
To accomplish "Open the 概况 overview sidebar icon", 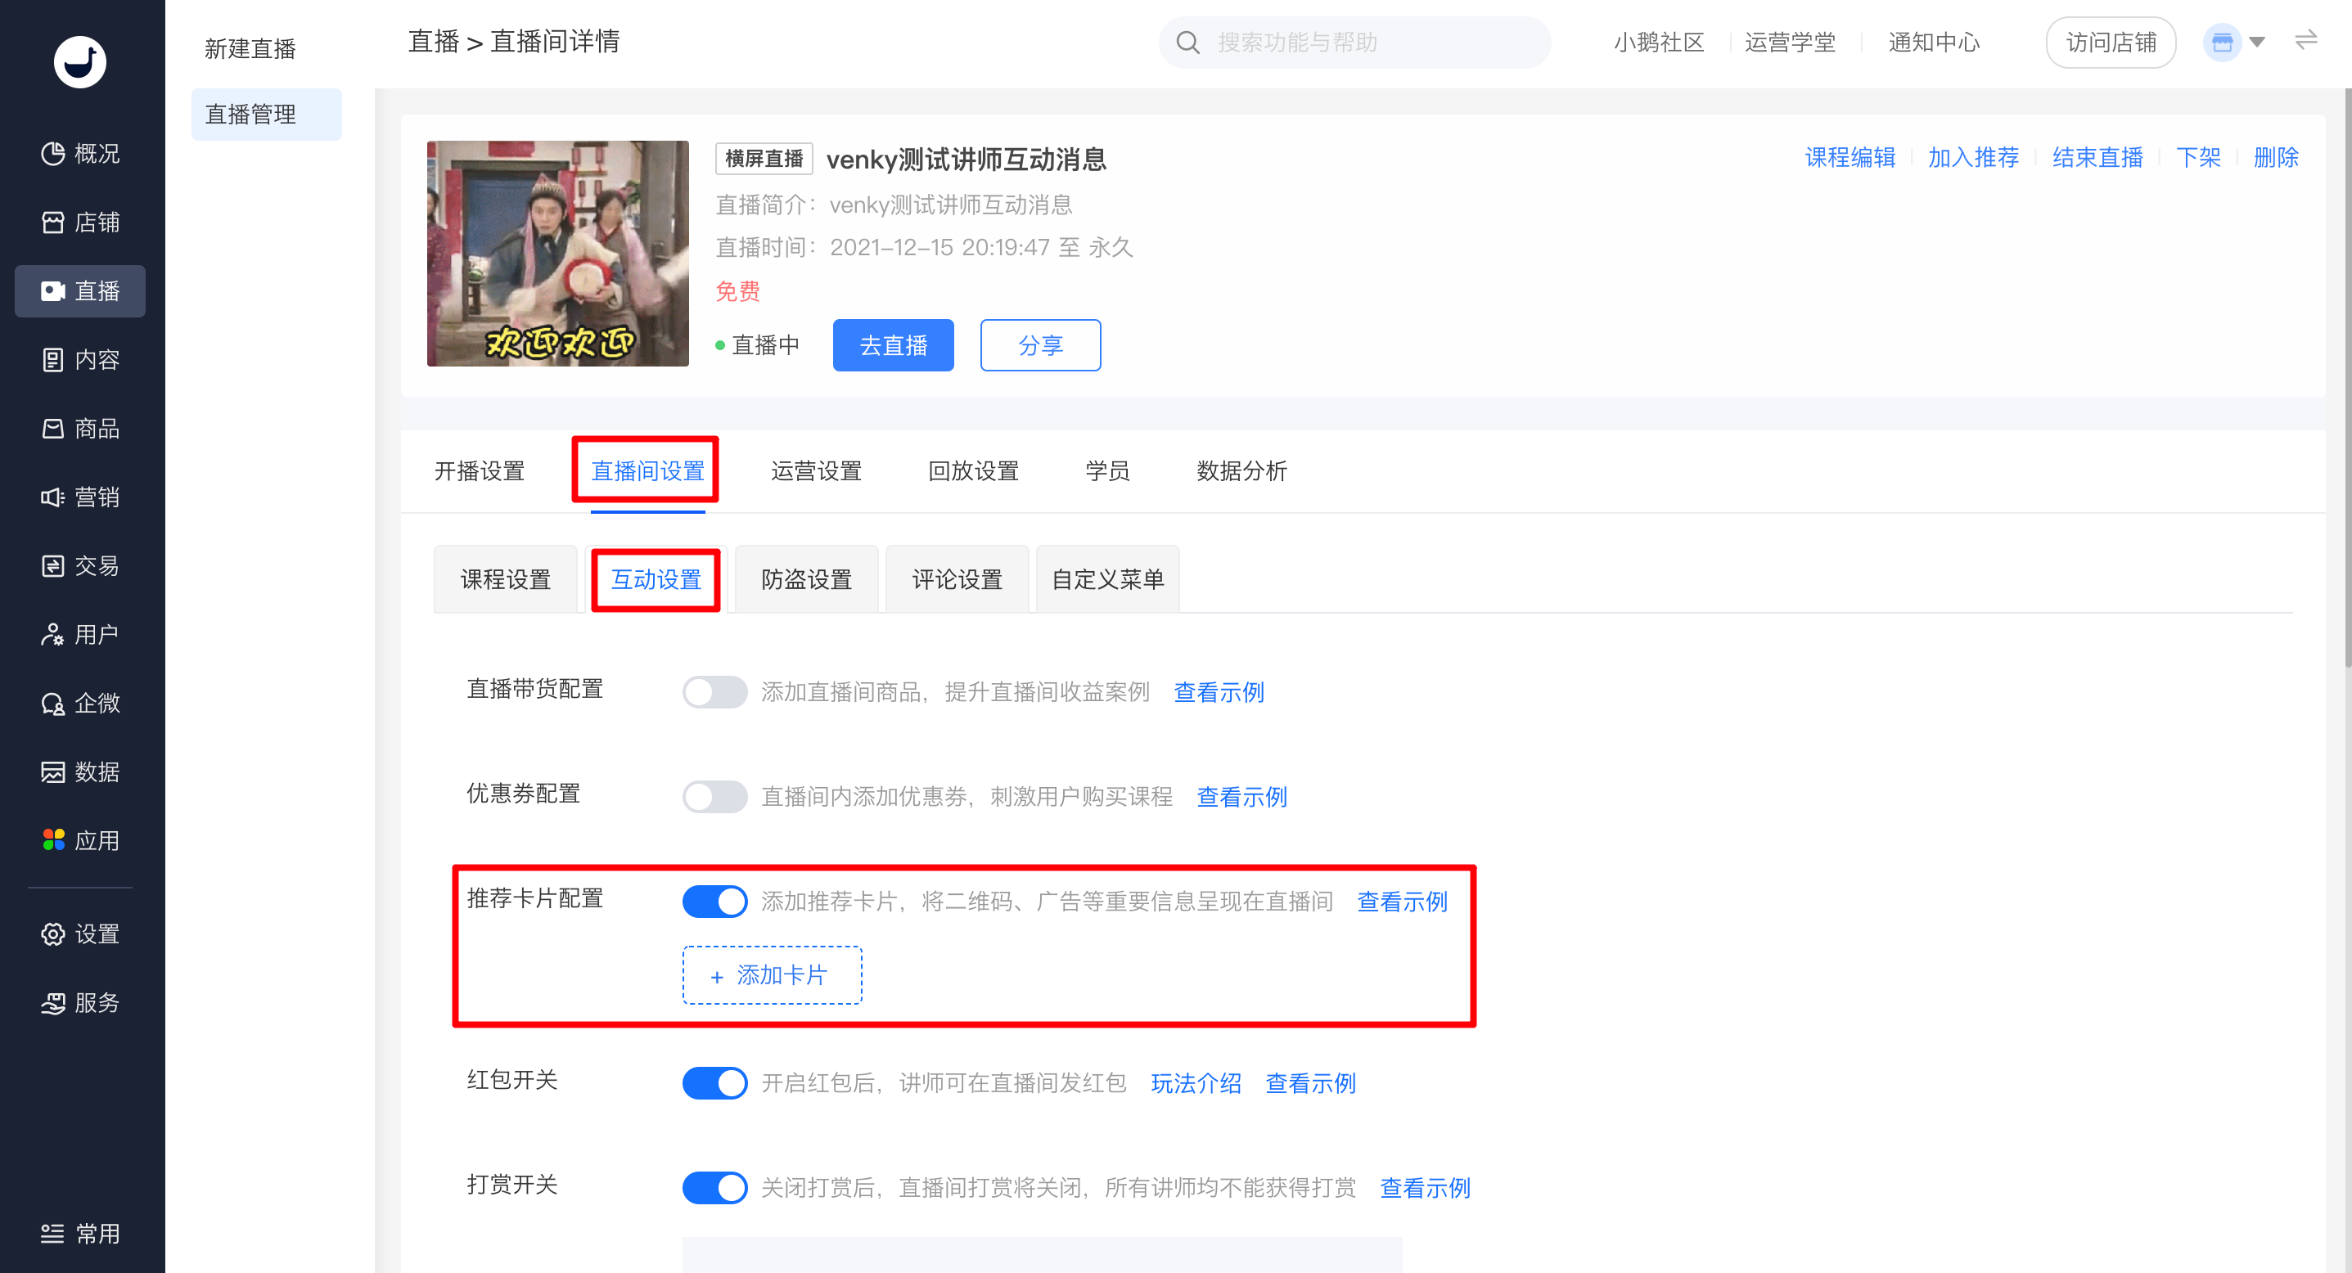I will (x=53, y=153).
